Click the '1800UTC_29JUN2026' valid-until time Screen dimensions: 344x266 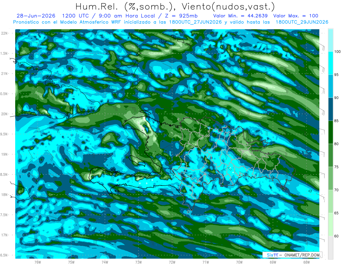pos(302,22)
